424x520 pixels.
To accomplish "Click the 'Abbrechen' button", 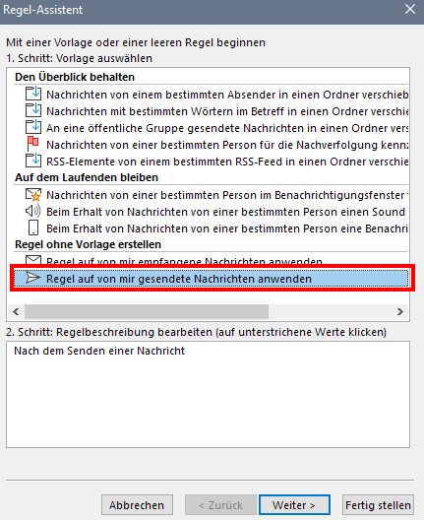I will click(137, 505).
